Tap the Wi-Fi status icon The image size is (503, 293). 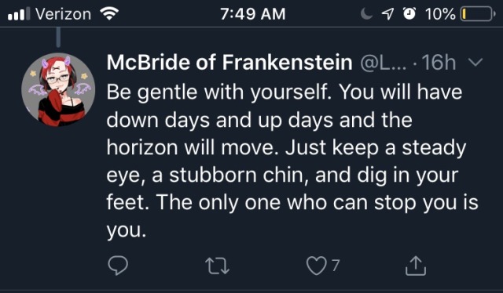click(109, 14)
